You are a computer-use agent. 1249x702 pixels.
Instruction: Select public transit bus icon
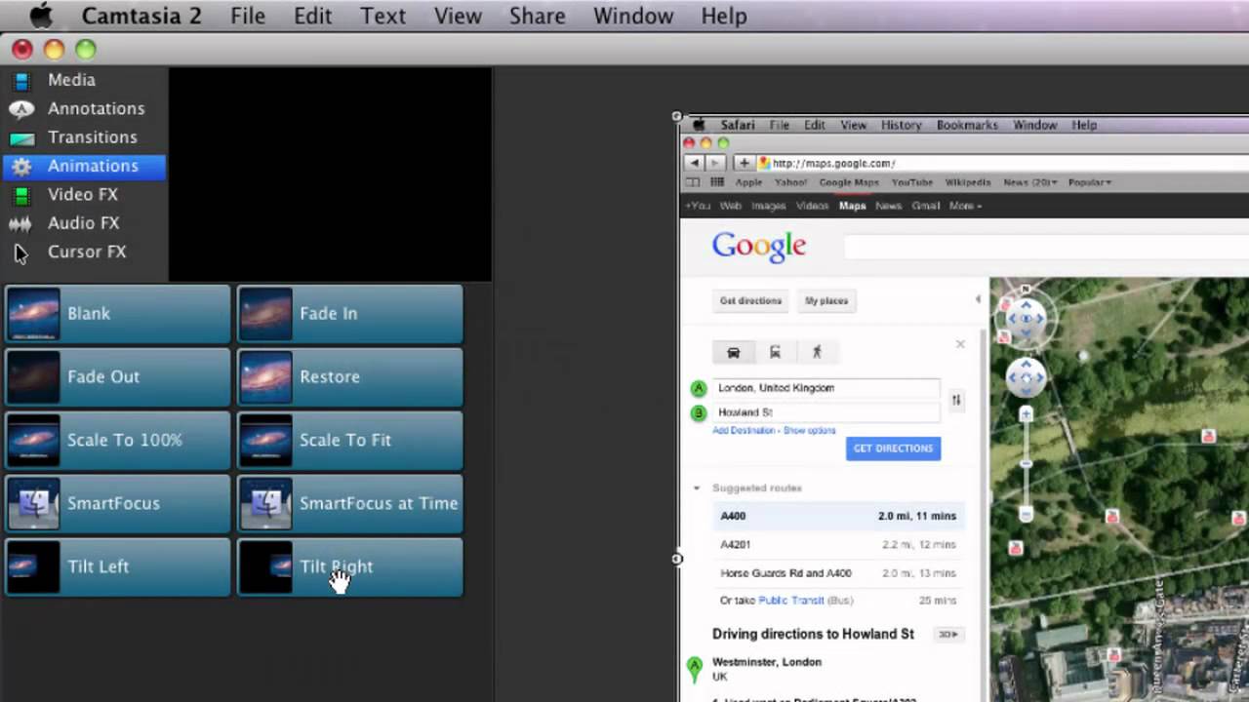tap(775, 352)
